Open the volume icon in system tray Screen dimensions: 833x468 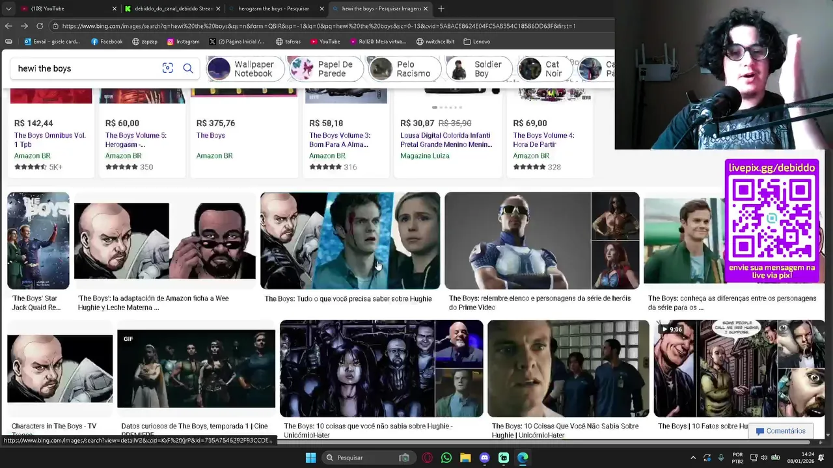tap(764, 458)
